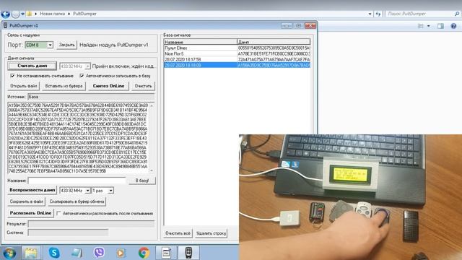Click the 'Очистить' button
462x260 pixels.
pos(143,86)
